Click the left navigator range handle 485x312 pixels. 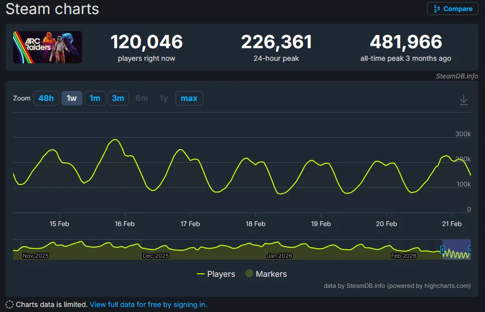[442, 249]
